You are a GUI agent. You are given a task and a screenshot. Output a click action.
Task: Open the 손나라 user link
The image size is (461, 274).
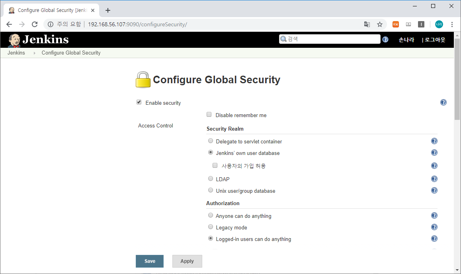coord(406,40)
